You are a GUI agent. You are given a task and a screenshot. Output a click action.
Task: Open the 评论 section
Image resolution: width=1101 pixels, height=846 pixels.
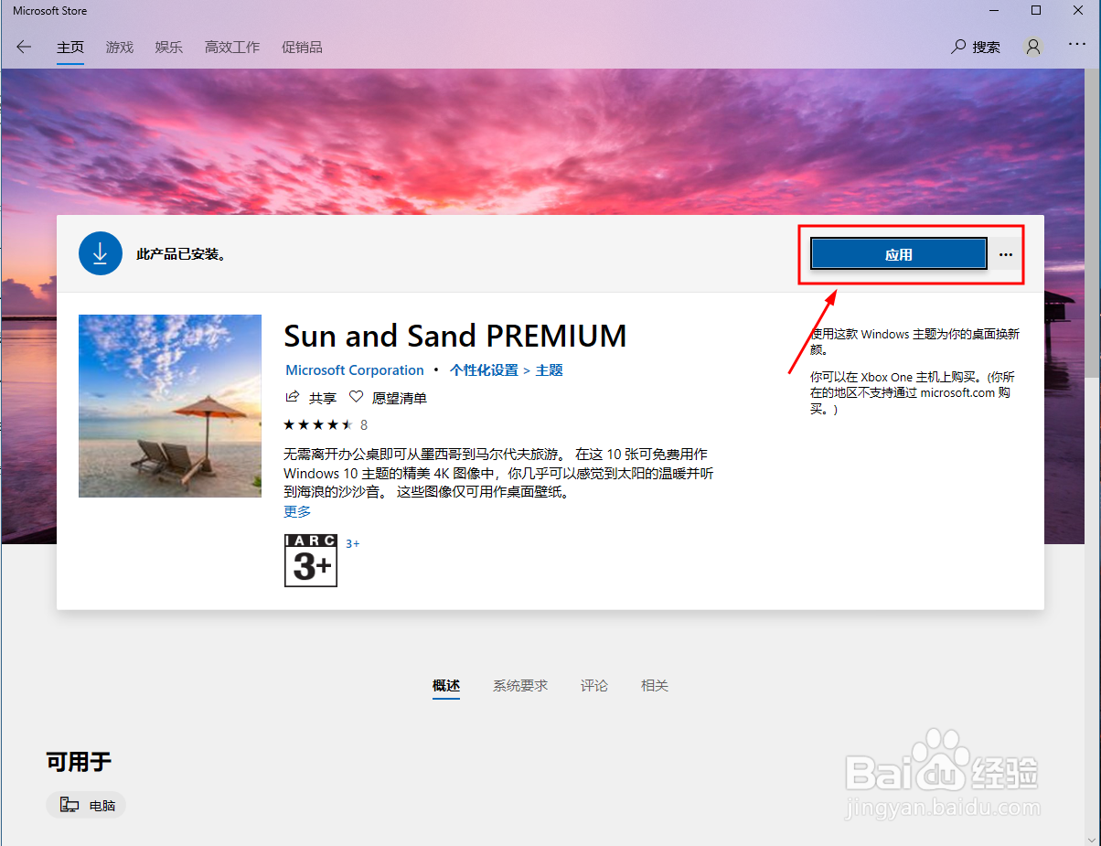pos(594,685)
